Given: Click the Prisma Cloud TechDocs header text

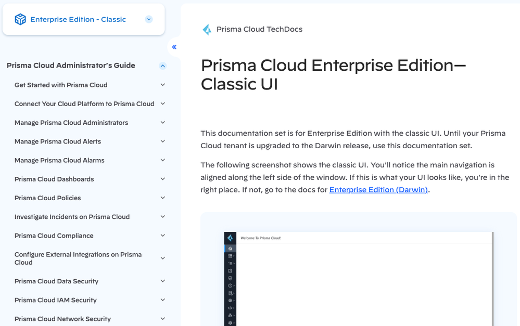Looking at the screenshot, I should pos(259,30).
